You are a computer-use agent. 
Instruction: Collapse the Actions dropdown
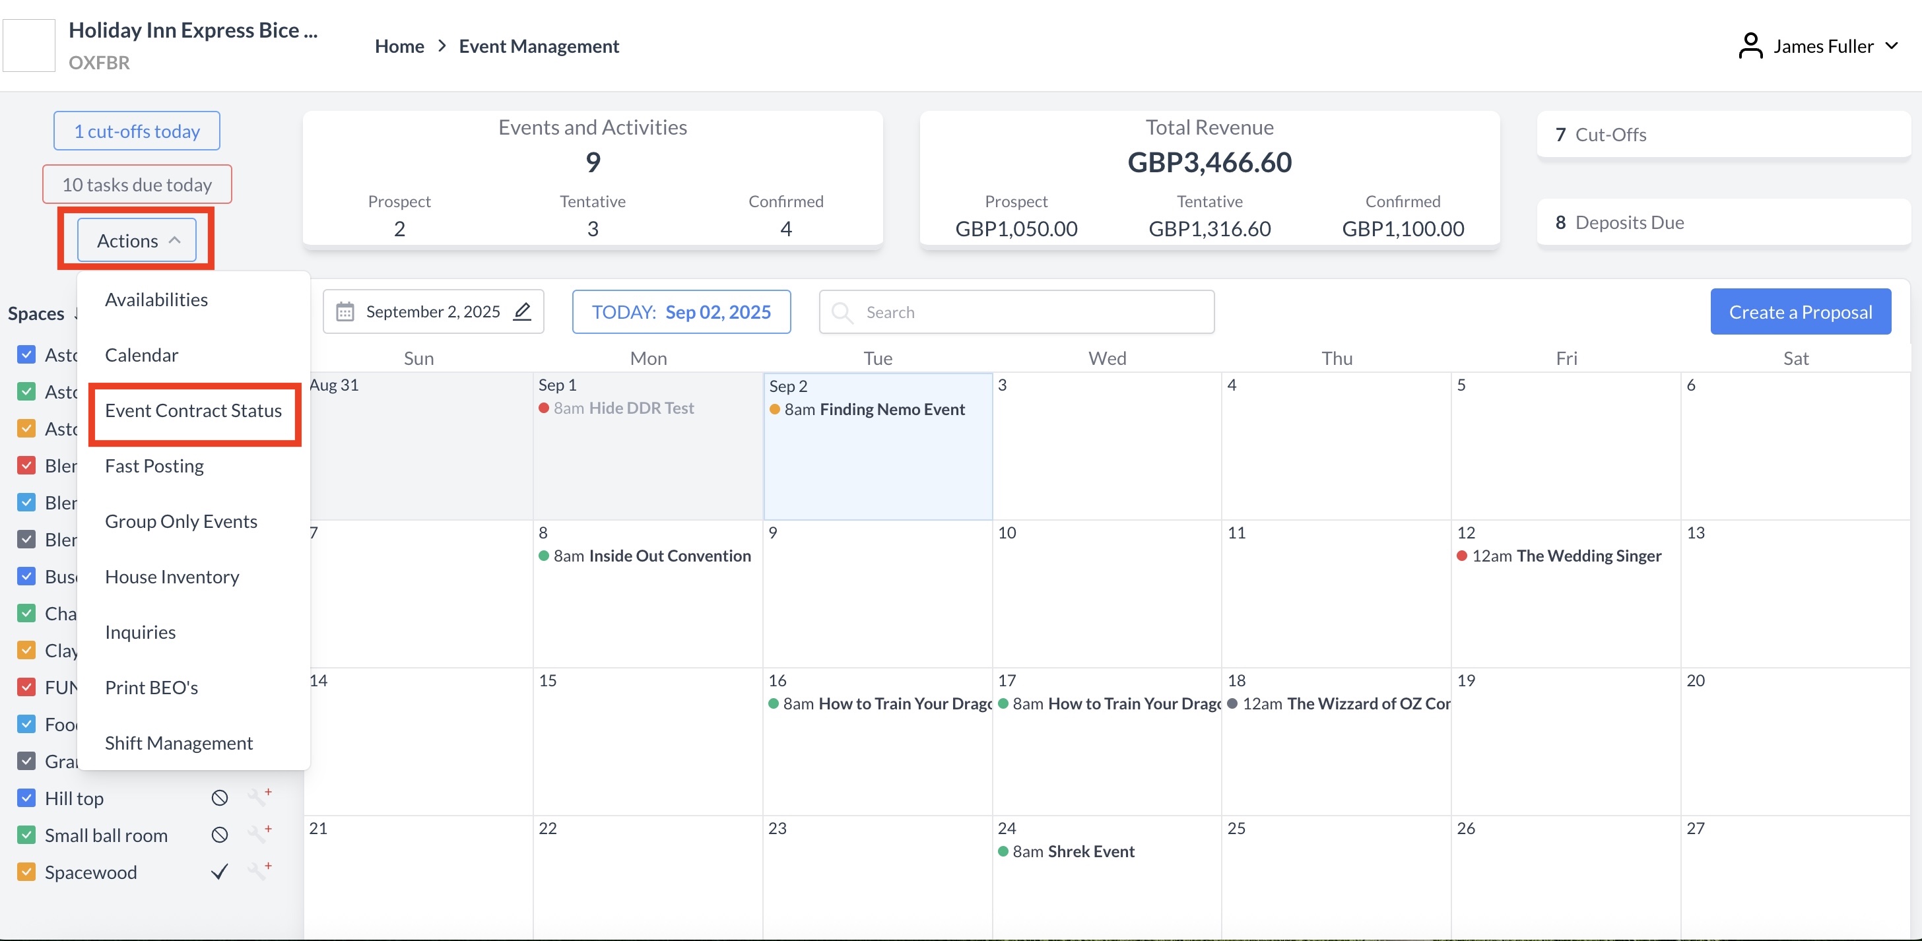137,240
